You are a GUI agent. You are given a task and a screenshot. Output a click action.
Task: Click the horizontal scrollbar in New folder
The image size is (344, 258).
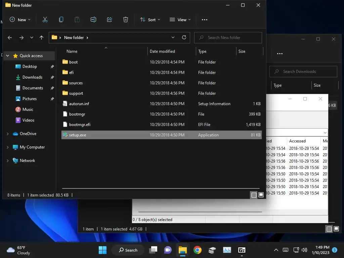click(x=161, y=188)
